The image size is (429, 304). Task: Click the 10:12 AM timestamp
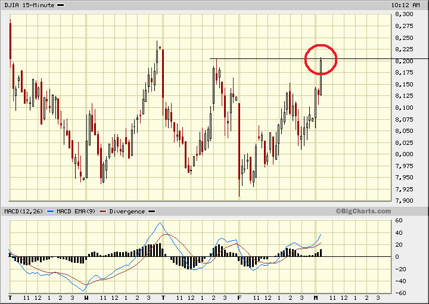pos(409,5)
